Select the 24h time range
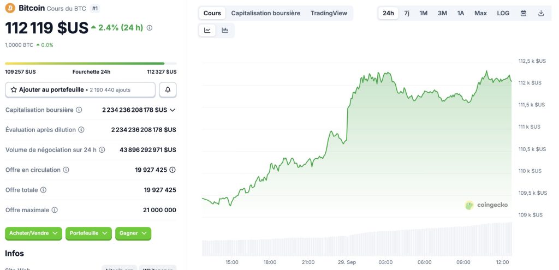Screen dimensions: 559x270 (x=388, y=13)
